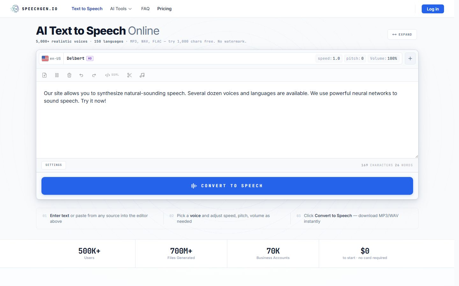Viewport: 459px width, 286px height.
Task: Open the SETTINGS panel below the editor
Action: click(x=54, y=165)
